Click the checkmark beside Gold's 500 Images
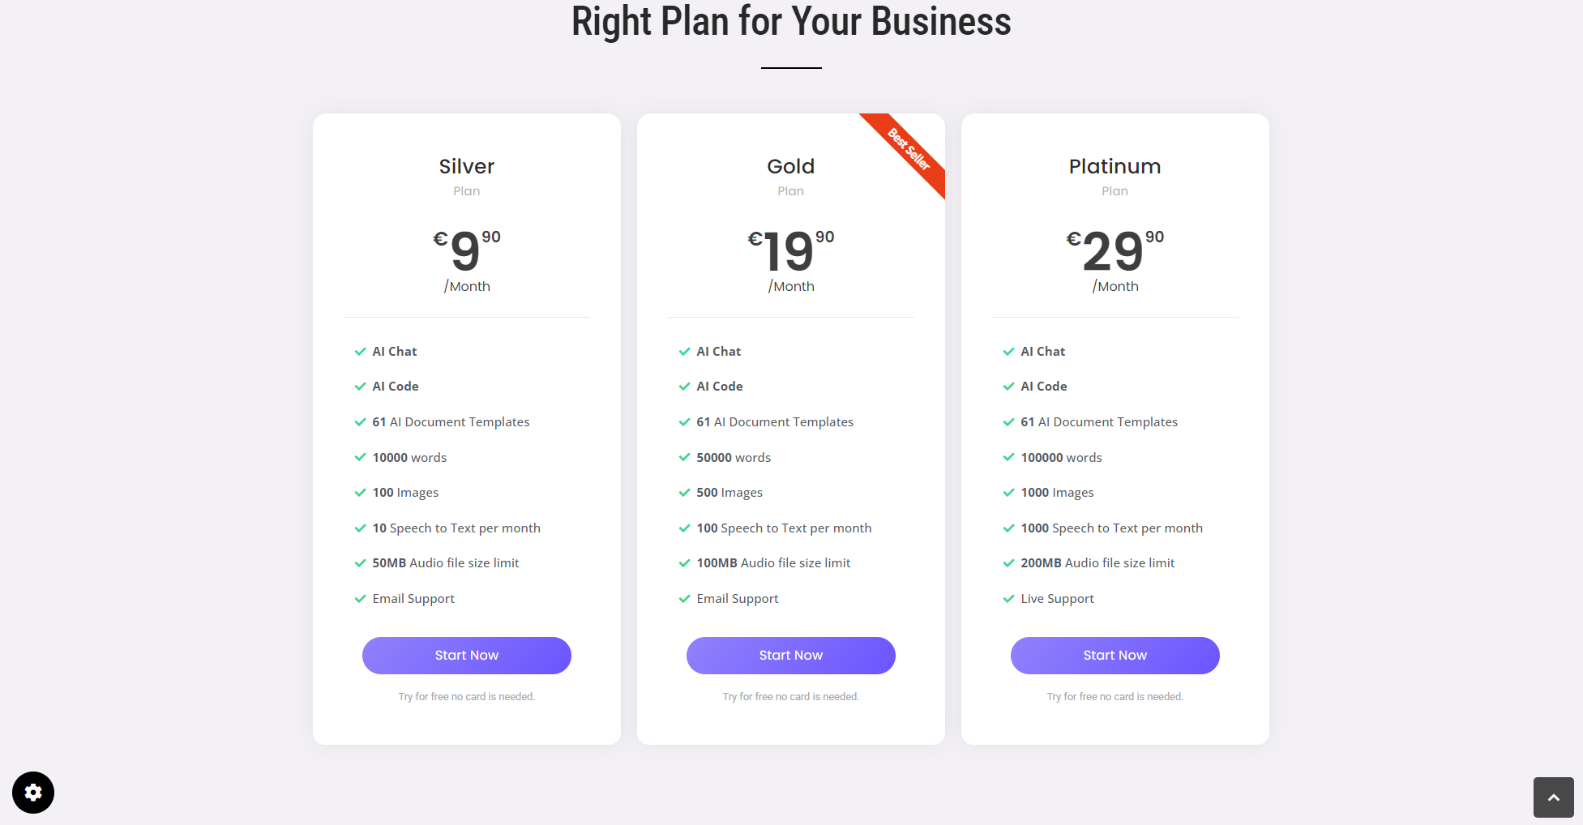Screen dimensions: 1583x825 [x=684, y=493]
